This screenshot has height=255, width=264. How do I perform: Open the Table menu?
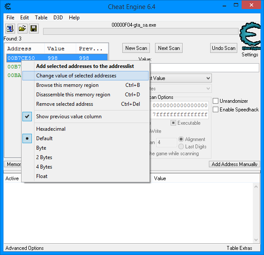(41, 18)
